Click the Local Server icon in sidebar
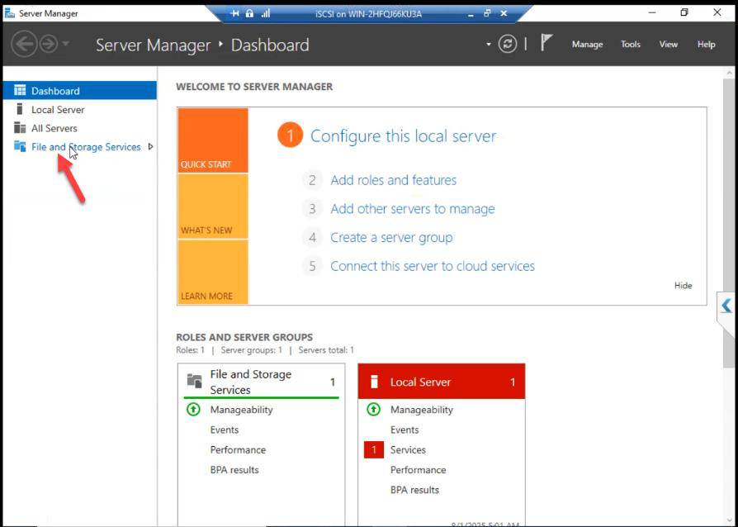This screenshot has width=738, height=527. click(x=19, y=109)
